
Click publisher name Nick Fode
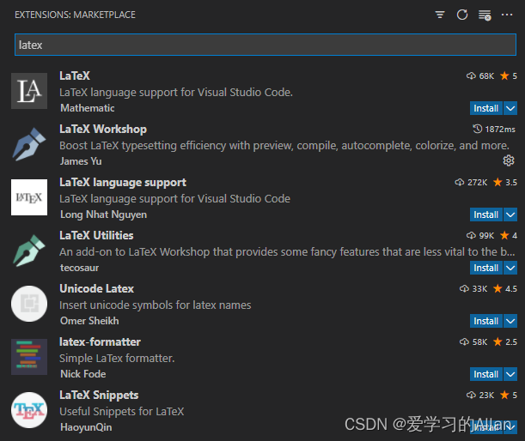pyautogui.click(x=83, y=374)
